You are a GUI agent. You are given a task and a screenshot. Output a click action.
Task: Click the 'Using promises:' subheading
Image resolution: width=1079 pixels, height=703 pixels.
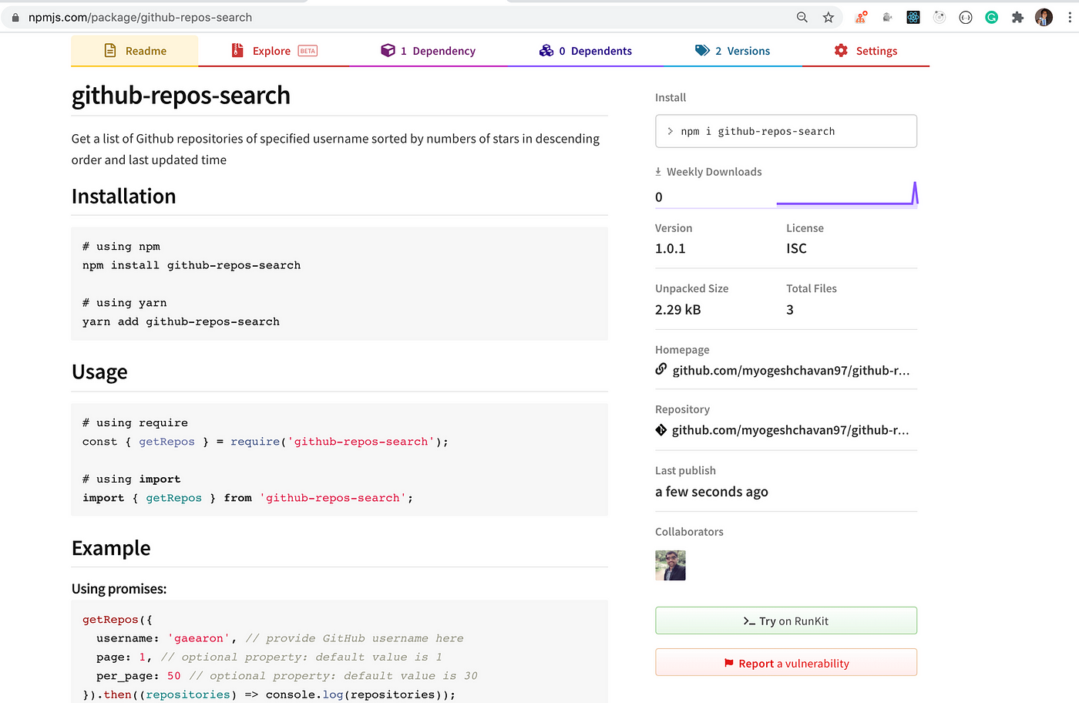pyautogui.click(x=119, y=589)
